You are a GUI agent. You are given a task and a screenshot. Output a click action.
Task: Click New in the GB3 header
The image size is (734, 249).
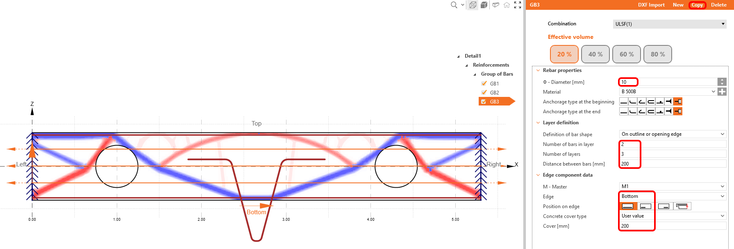pyautogui.click(x=678, y=5)
